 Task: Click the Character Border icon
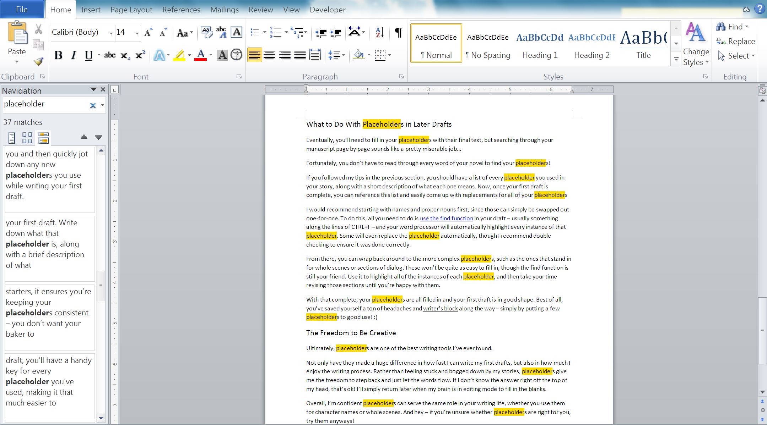coord(237,32)
